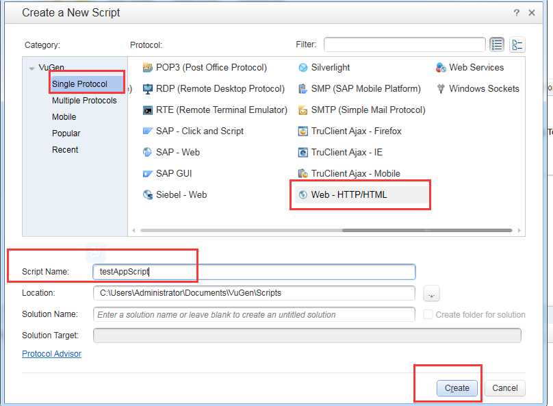
Task: Select the Web - HTTP/HTML globe icon
Action: coord(303,194)
